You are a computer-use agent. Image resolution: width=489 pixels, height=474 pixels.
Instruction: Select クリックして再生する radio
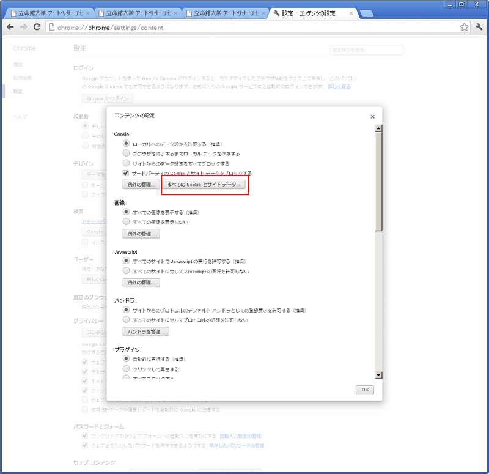pyautogui.click(x=126, y=369)
